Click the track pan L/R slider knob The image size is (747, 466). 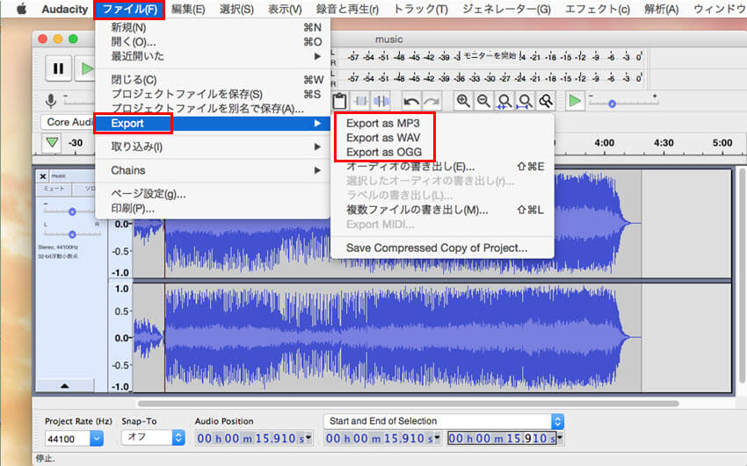(72, 234)
